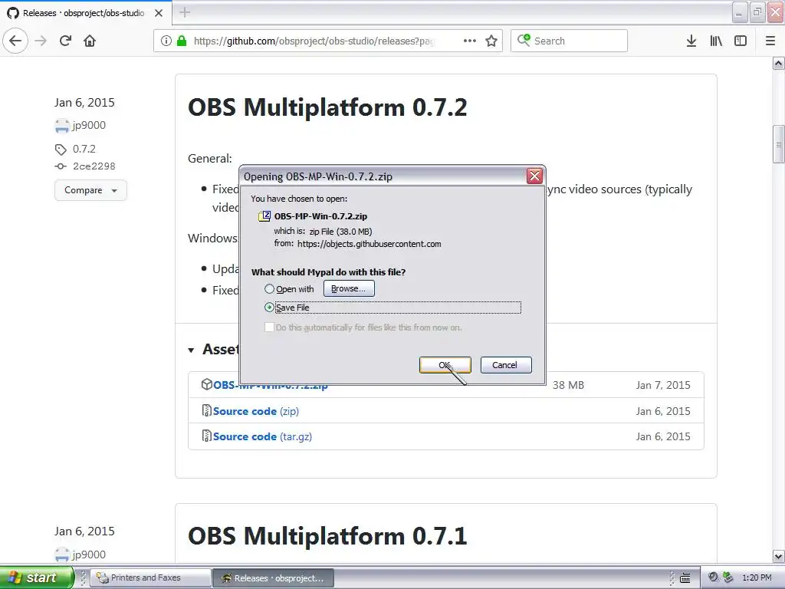Click the Releases obsproject taskbar button

pyautogui.click(x=274, y=578)
